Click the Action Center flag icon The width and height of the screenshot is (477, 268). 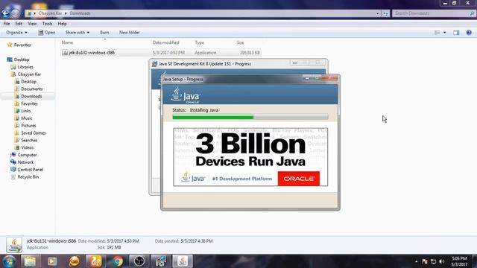[425, 261]
